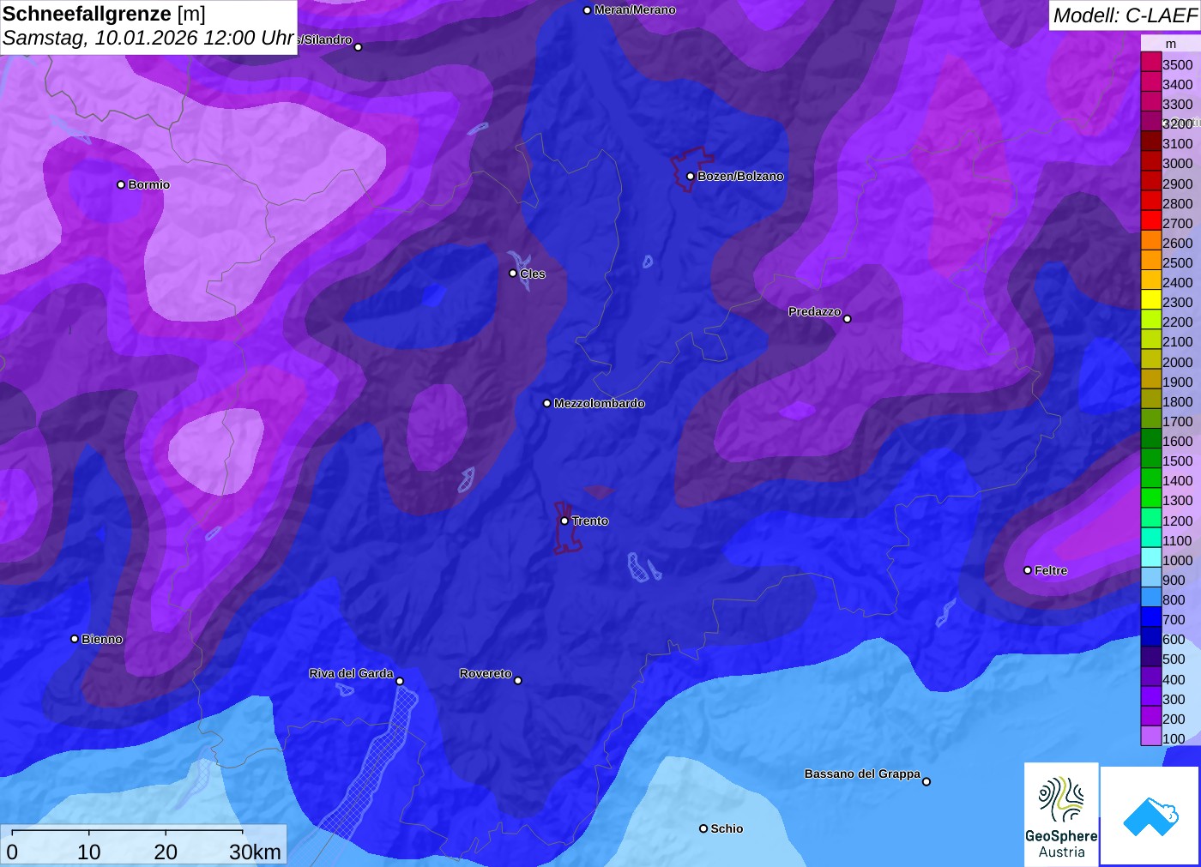
Task: Click the Cles city marker dot
Action: click(x=513, y=274)
